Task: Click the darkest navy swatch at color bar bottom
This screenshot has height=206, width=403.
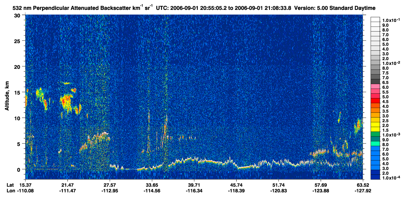Action: pos(375,177)
